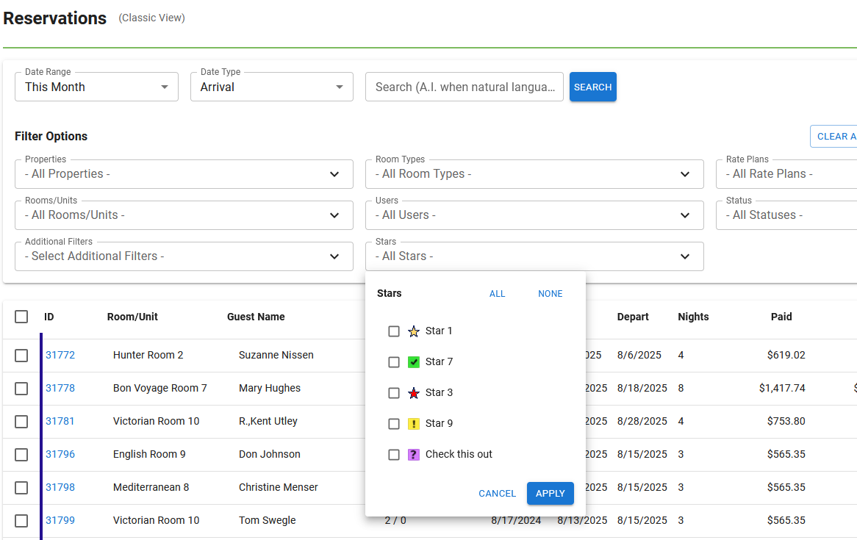
Task: Click the green checkmark Star 7 icon
Action: (x=414, y=362)
